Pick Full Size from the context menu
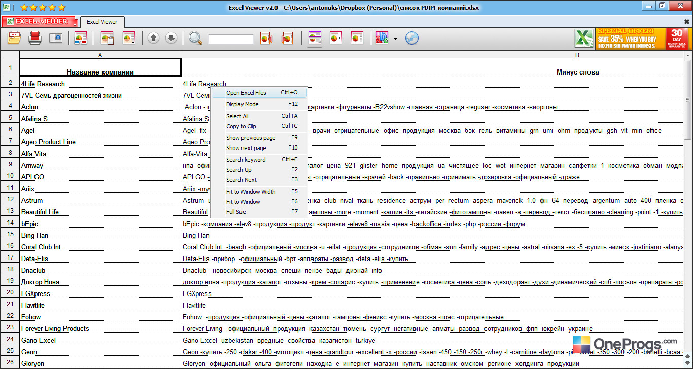Image resolution: width=693 pixels, height=369 pixels. tap(259, 212)
